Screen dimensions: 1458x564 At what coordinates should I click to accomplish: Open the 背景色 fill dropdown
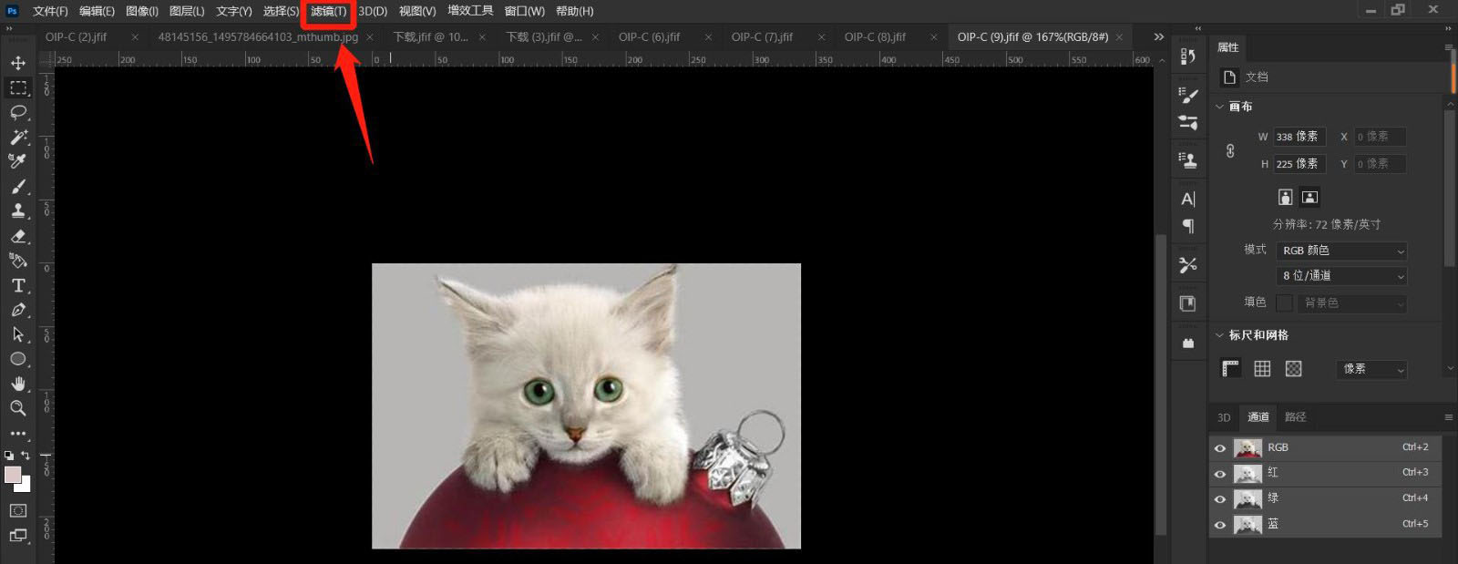pyautogui.click(x=1352, y=303)
